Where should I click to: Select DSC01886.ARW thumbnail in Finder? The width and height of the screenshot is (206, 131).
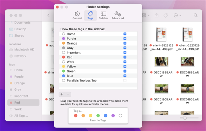click(188, 62)
